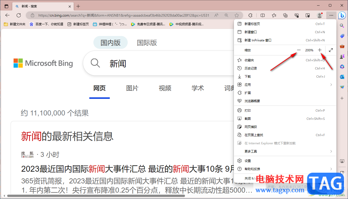This screenshot has height=199, width=348.
Task: Open 下载 from the menu
Action: 285,77
